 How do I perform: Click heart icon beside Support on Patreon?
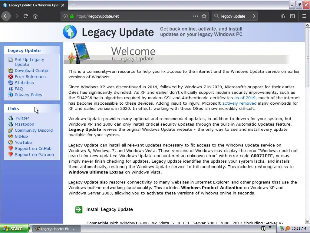[11, 154]
